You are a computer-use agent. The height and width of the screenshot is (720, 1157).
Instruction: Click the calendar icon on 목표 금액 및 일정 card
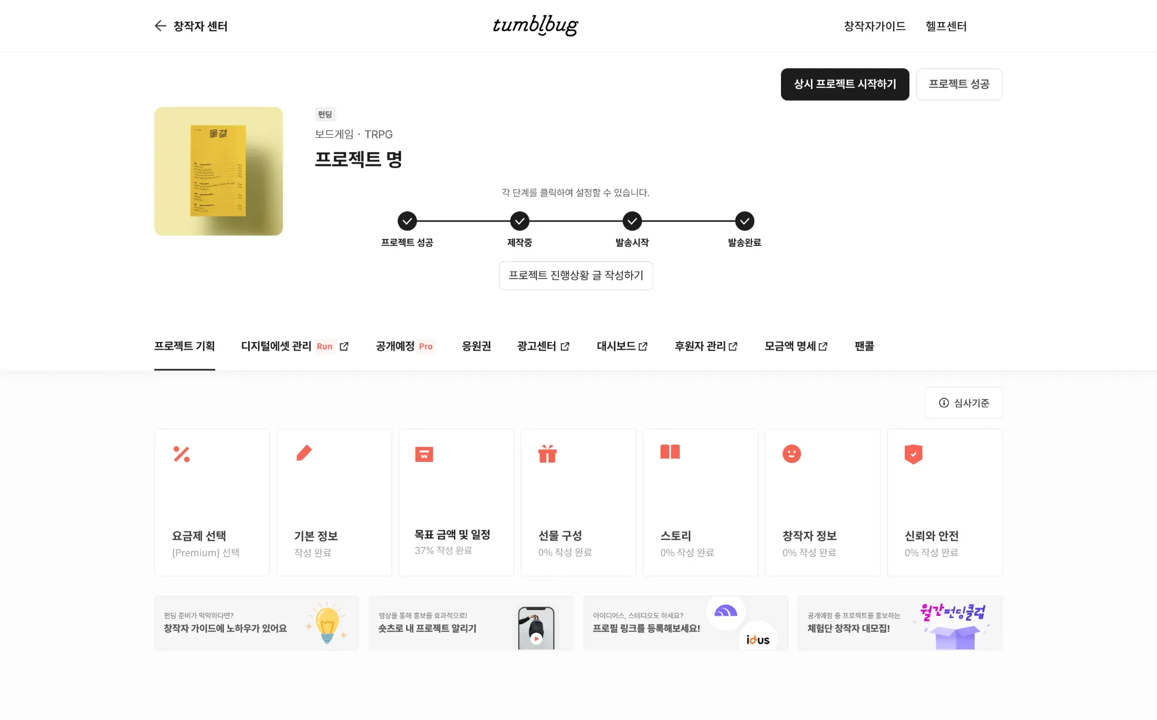424,454
